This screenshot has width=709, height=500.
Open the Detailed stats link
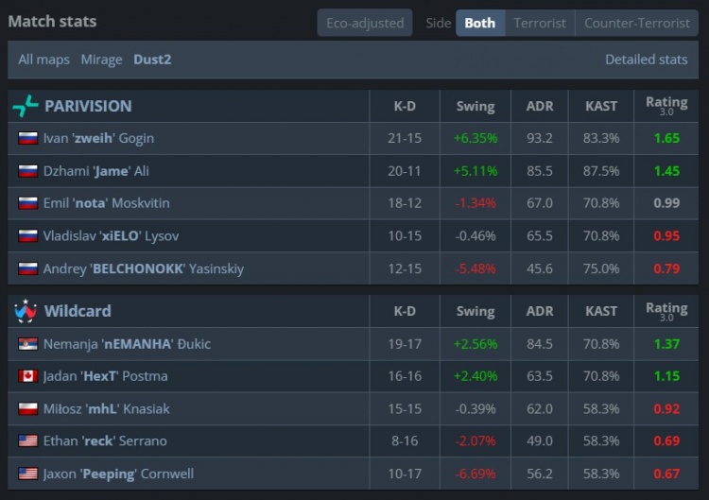646,60
